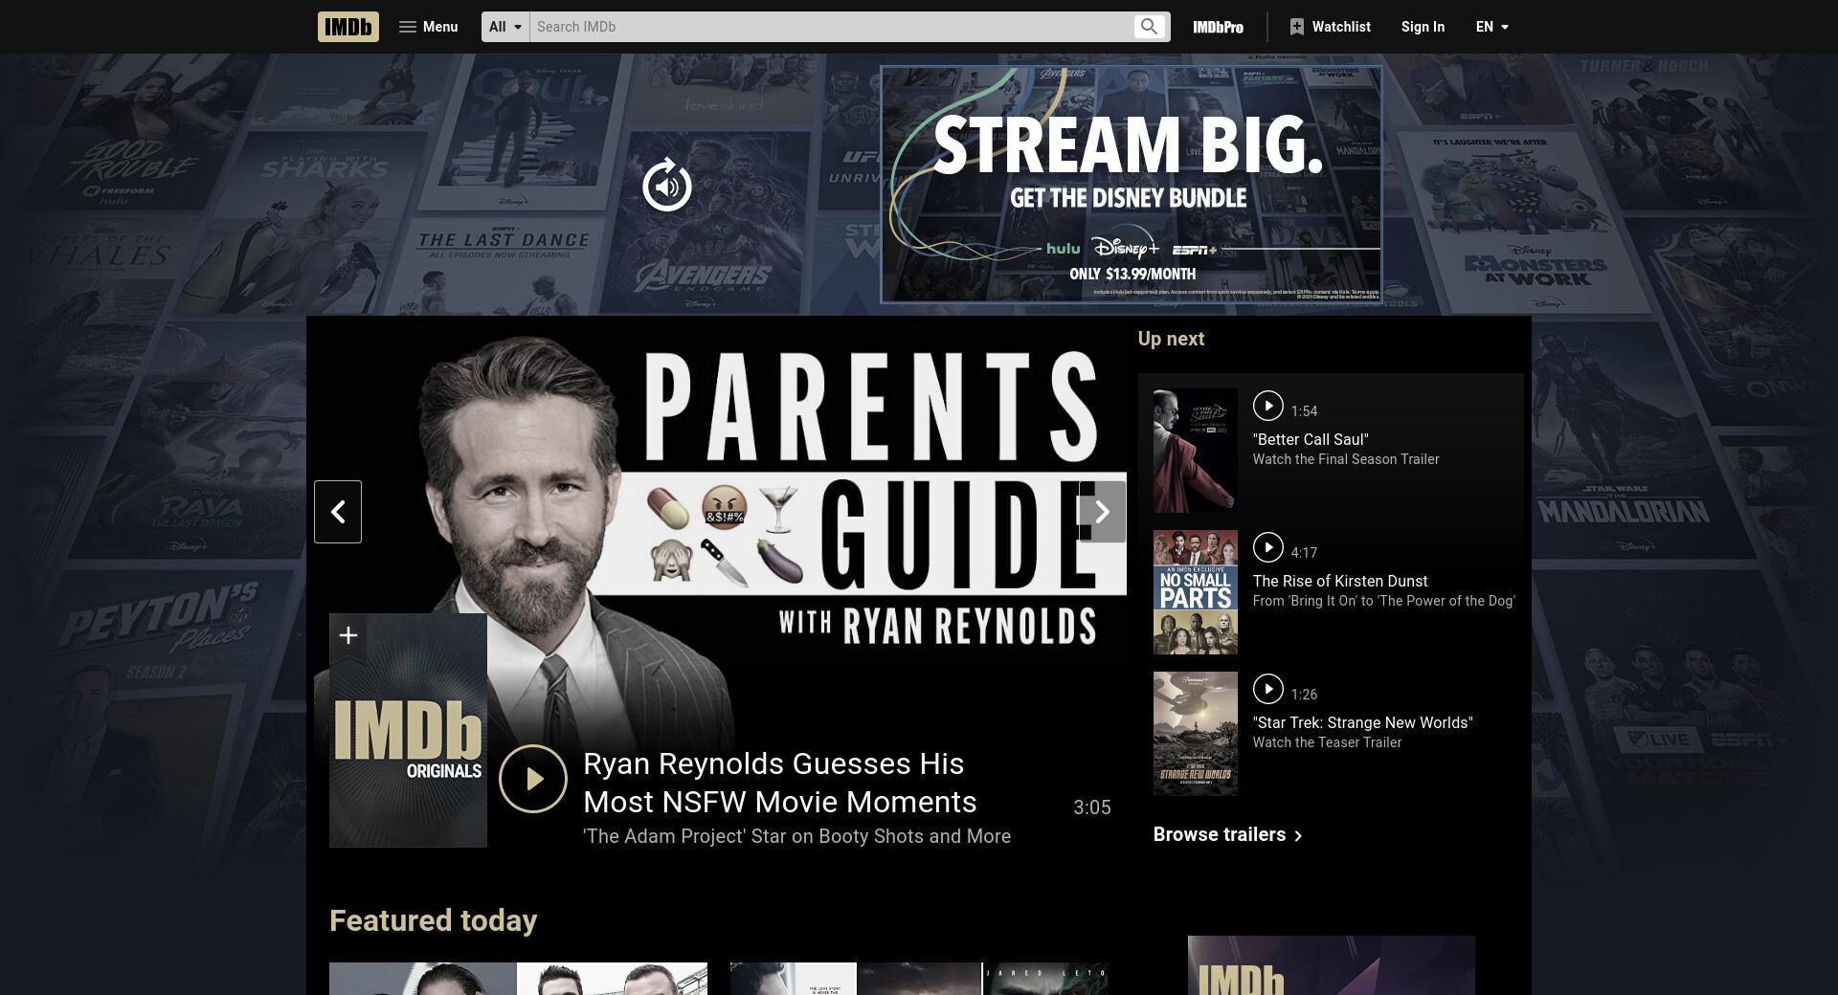
Task: Click 'The Adam Project' Star subtitle text
Action: tap(796, 836)
